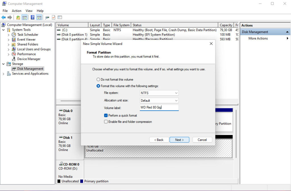The height and width of the screenshot is (191, 291).
Task: Click the CD-ROM 0 disc icon
Action: (61, 164)
